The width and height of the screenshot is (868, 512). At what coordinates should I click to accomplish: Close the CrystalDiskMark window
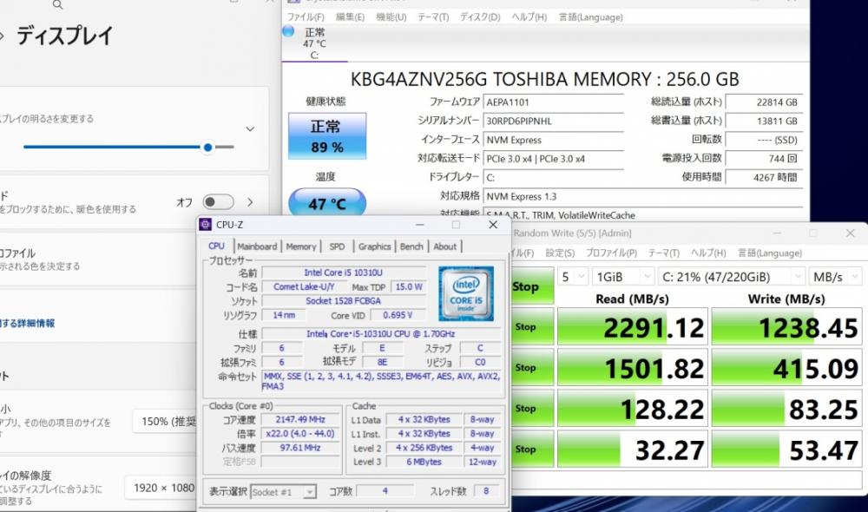tap(851, 233)
